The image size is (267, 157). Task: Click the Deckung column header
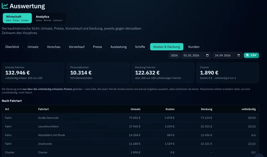click(207, 109)
